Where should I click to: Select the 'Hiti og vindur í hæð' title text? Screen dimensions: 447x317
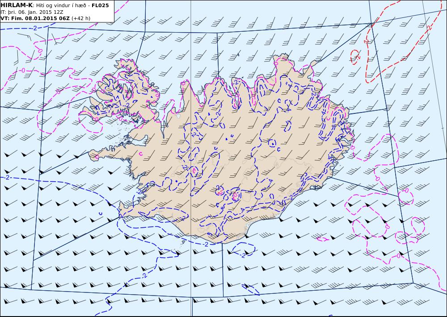point(61,5)
